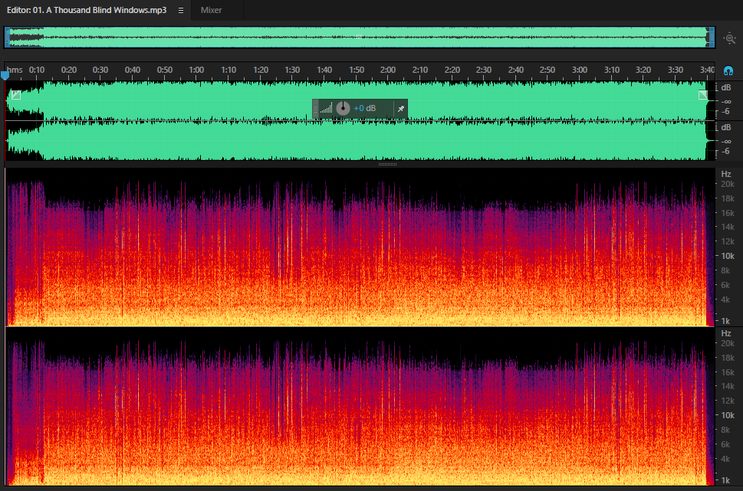Switch to the Mixer tab
Screen dimensions: 743x491
(x=211, y=10)
